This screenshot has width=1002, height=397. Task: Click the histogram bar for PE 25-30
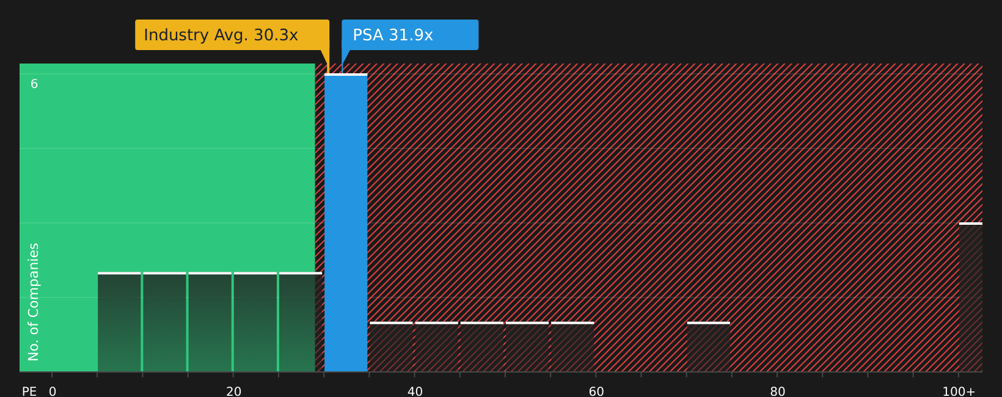click(x=301, y=322)
